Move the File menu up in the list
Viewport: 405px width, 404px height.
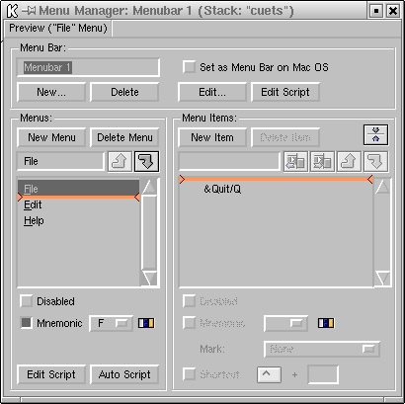(120, 161)
